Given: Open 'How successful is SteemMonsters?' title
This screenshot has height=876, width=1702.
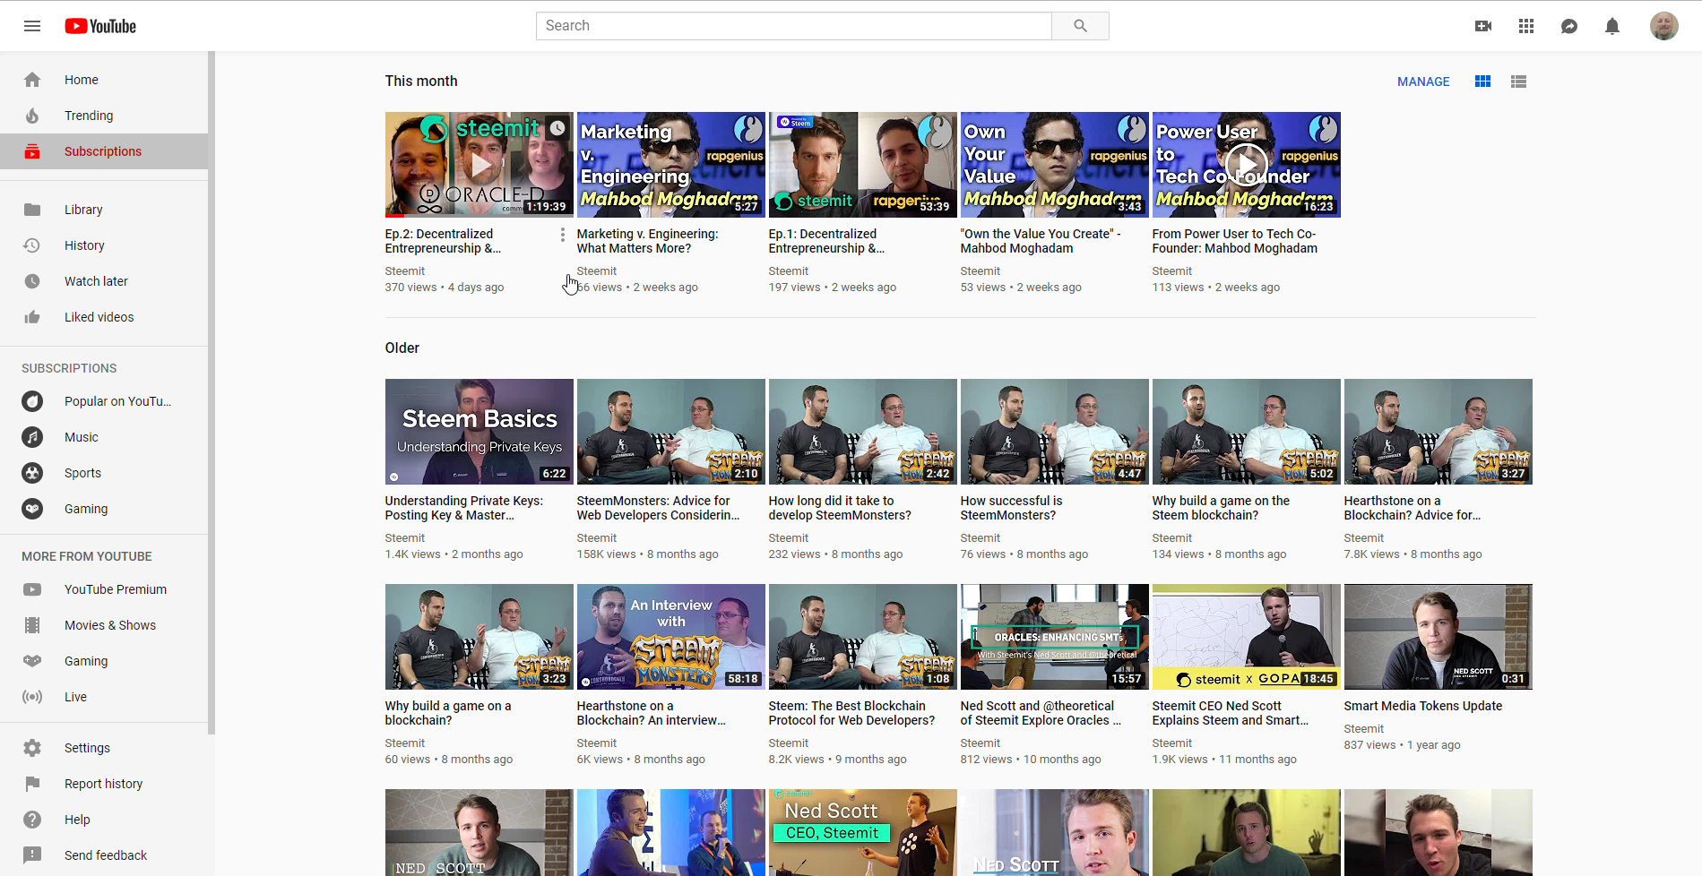Looking at the screenshot, I should [x=1012, y=508].
